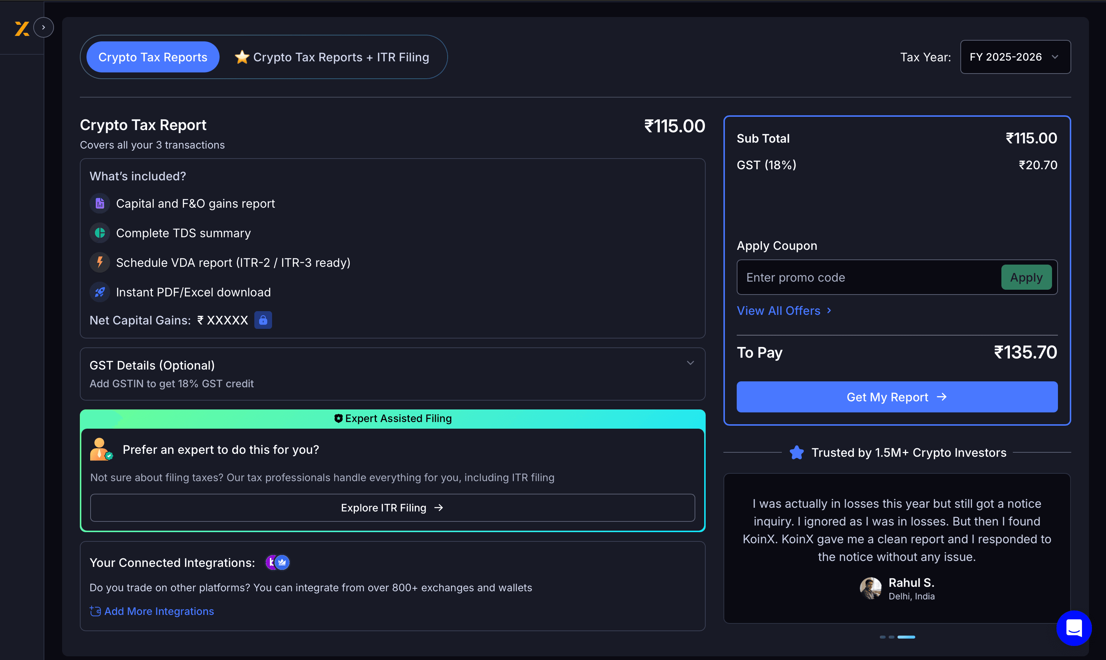Click the "Capital and F&O gains report" text

195,204
